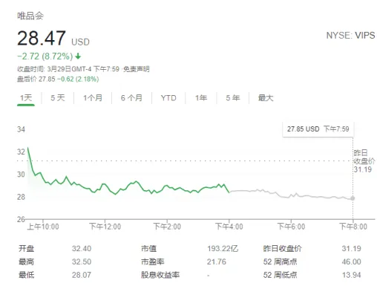The image size is (377, 286).
Task: Click the 28.47 current price
Action: coord(42,38)
